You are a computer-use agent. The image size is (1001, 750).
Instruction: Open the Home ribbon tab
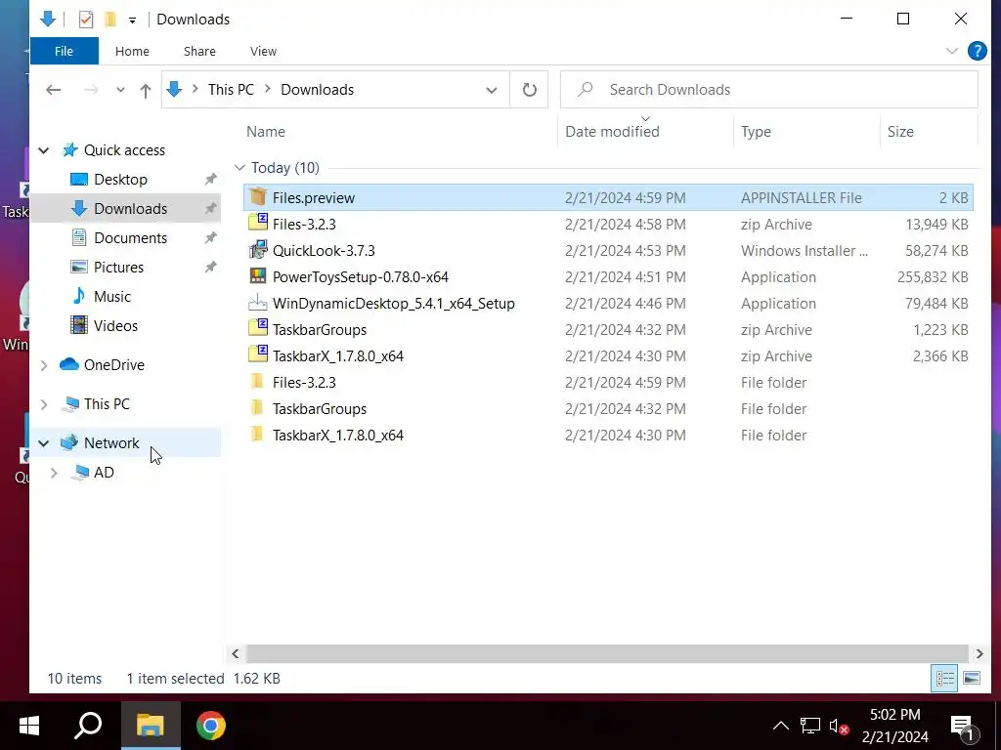point(132,51)
